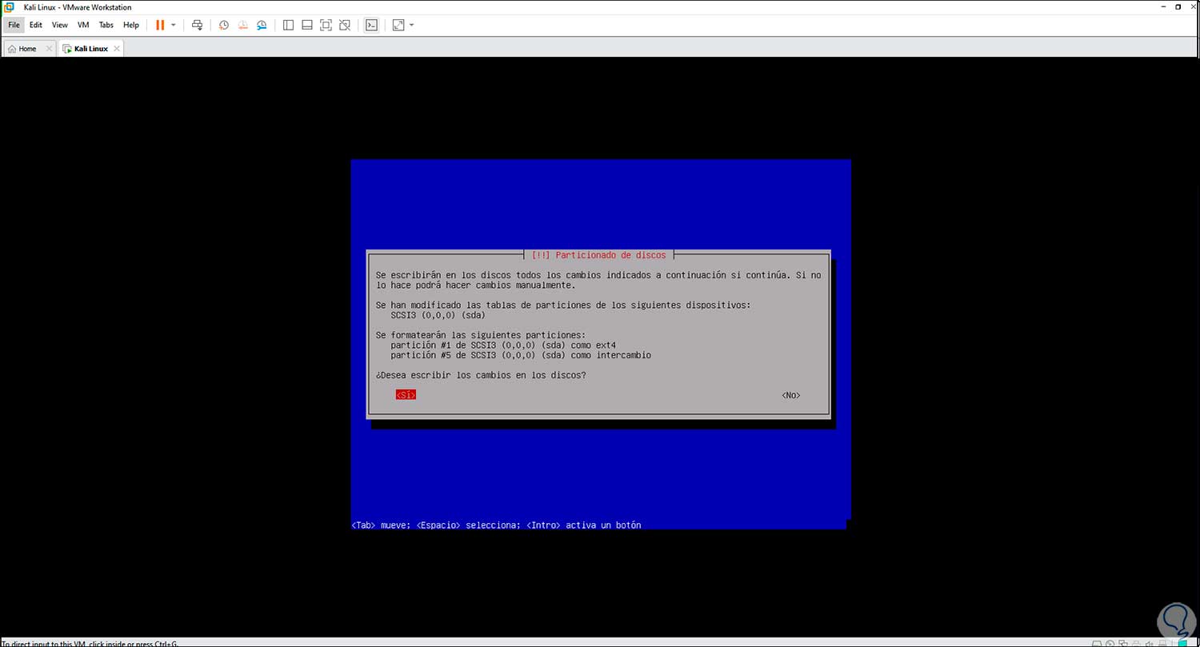1200x647 pixels.
Task: Toggle the console view icon
Action: [371, 25]
